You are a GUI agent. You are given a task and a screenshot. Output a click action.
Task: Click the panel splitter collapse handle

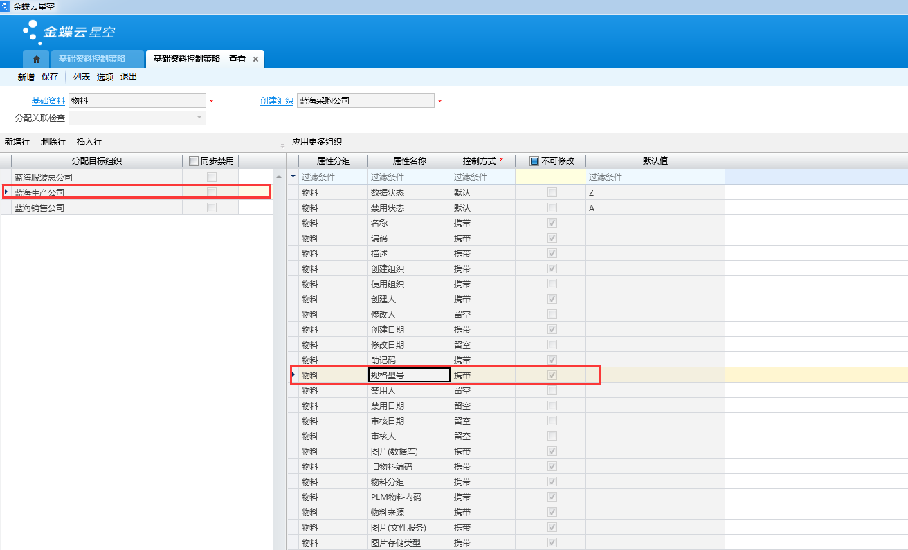point(282,146)
